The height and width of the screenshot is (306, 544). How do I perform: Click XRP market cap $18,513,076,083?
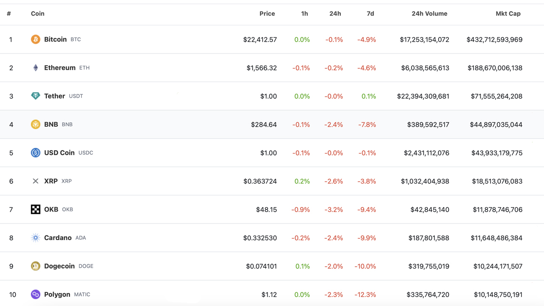(497, 181)
